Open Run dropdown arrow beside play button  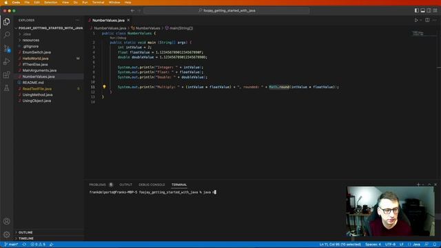pyautogui.click(x=421, y=20)
